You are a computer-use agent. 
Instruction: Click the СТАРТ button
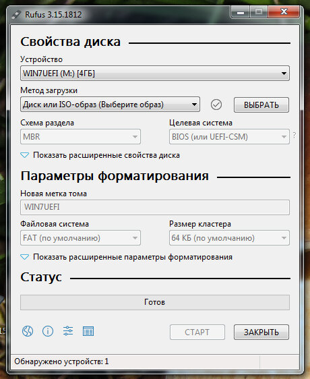coord(197,332)
